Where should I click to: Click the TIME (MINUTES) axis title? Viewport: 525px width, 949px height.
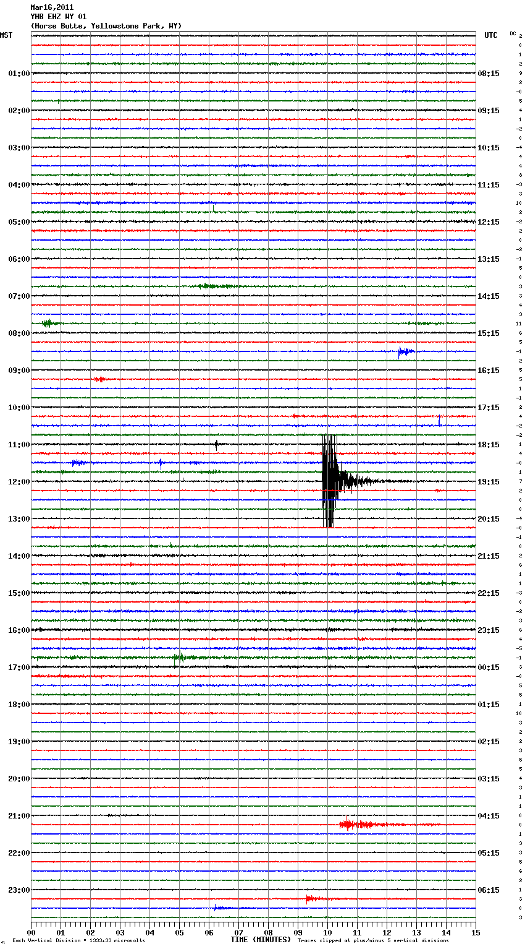coord(261,940)
